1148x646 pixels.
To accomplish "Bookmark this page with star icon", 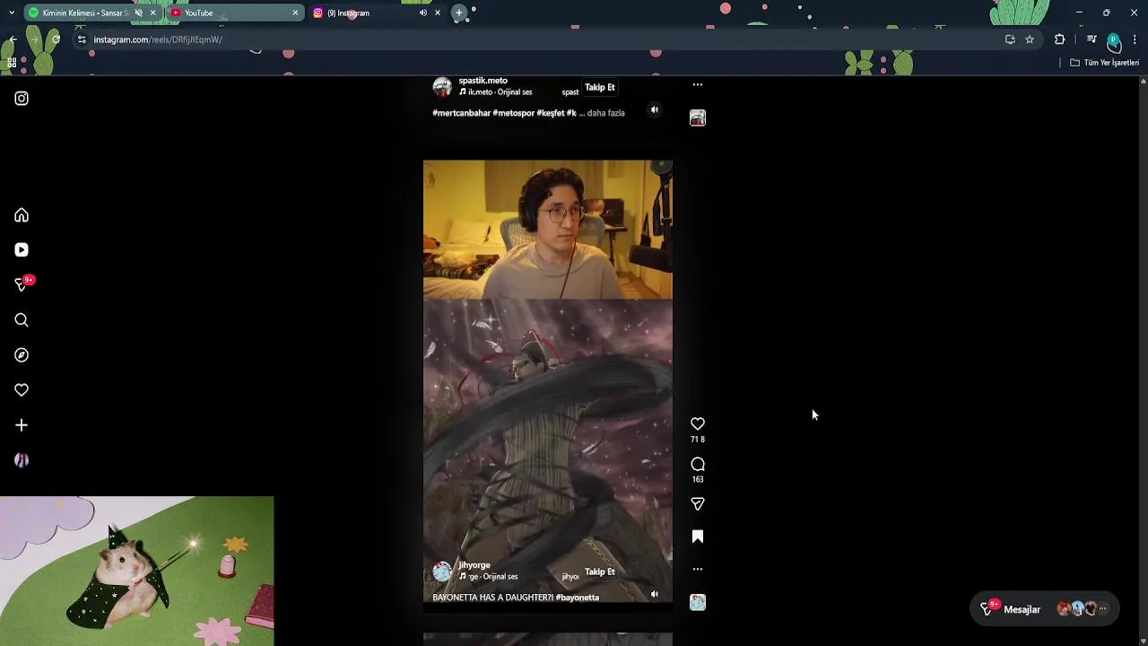I will [1030, 39].
